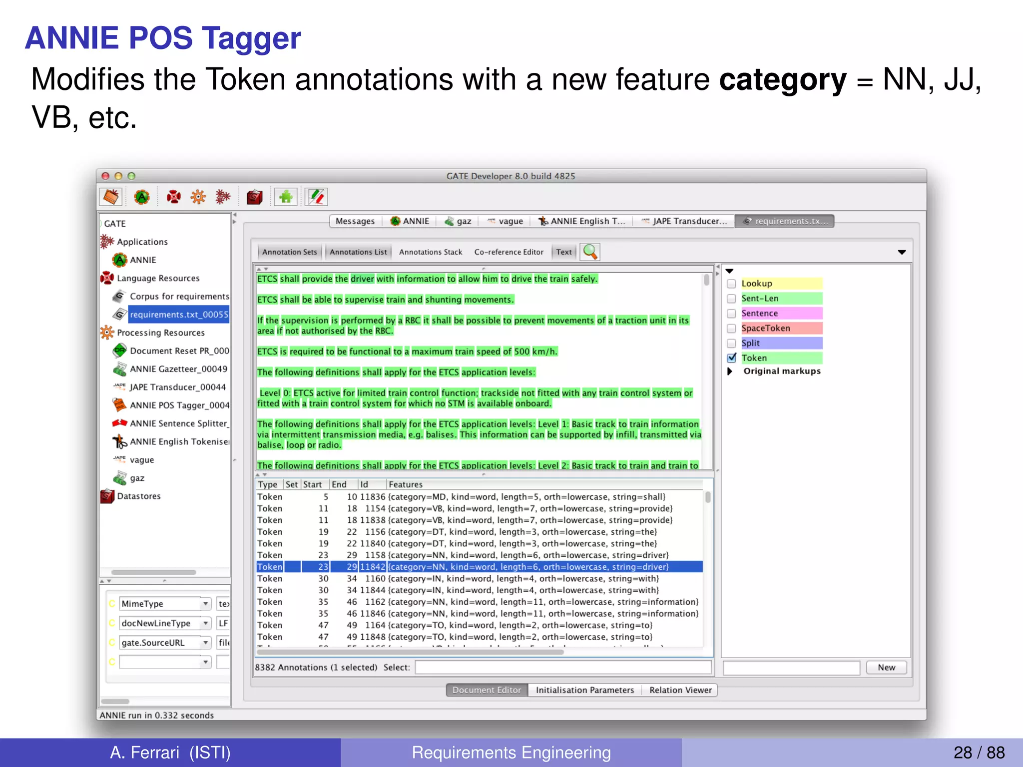This screenshot has height=767, width=1023.
Task: Toggle the Text view button
Action: [564, 252]
